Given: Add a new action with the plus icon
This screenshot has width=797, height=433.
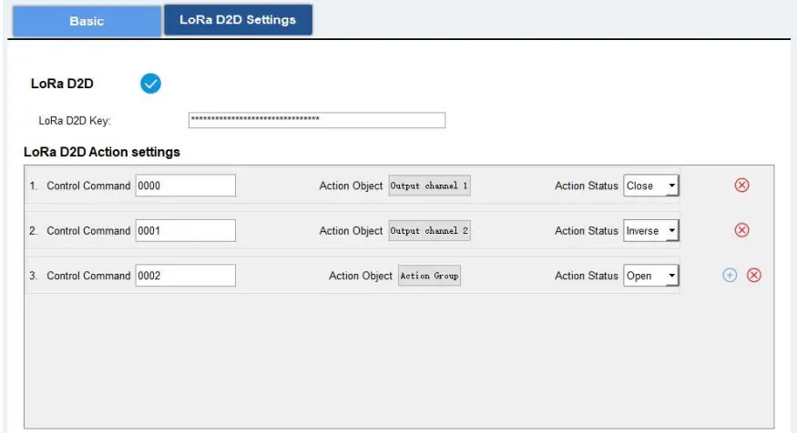Looking at the screenshot, I should 730,276.
